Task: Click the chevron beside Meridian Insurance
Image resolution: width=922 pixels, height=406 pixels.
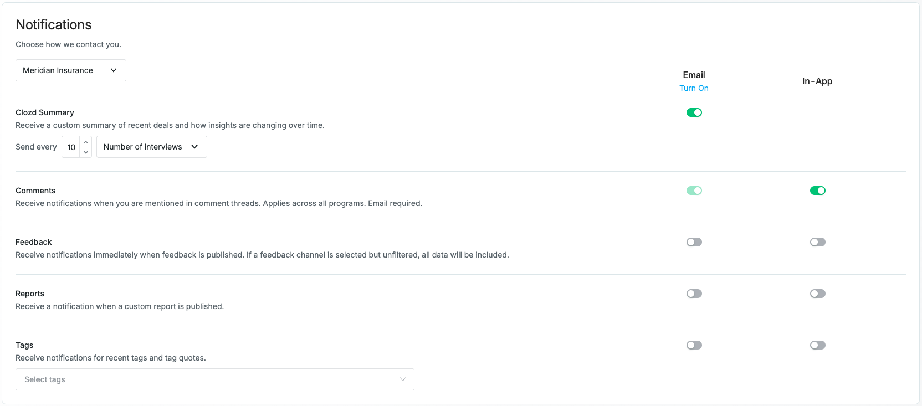Action: click(x=114, y=70)
